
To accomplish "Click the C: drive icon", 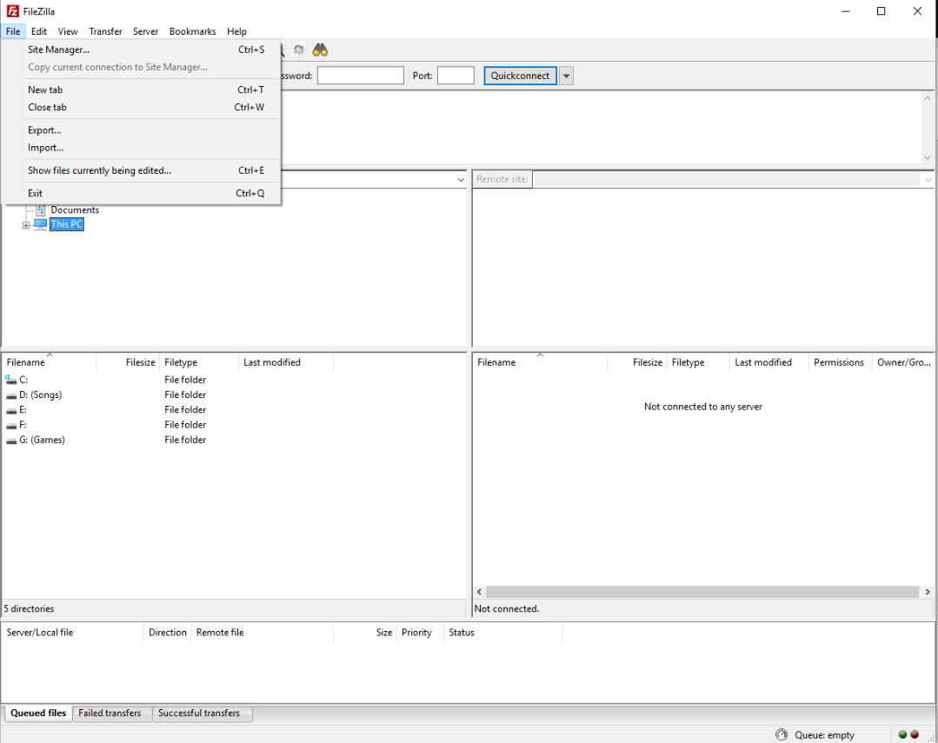I will tap(11, 380).
